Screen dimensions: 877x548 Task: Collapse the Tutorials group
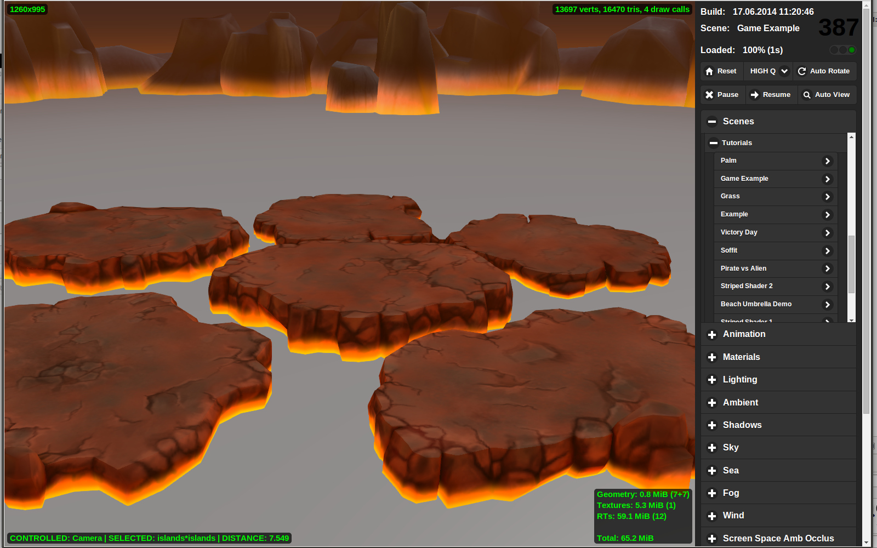coord(714,143)
